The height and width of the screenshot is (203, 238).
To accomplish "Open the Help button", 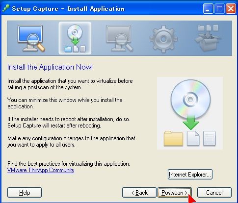I will (x=25, y=193).
